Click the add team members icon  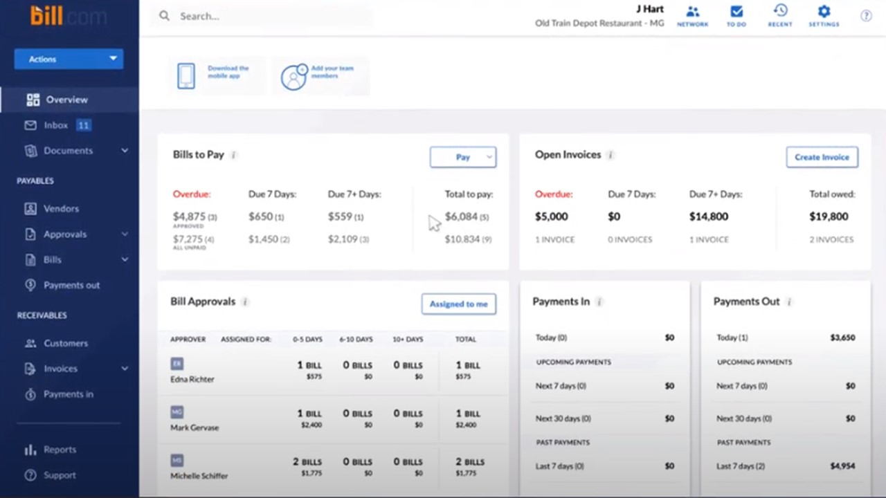[293, 76]
